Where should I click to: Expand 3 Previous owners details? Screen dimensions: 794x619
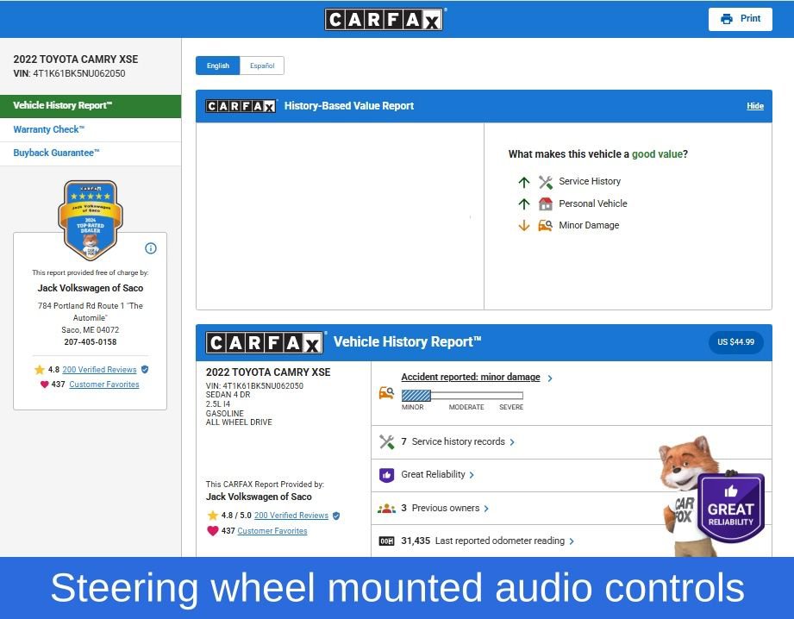pos(448,509)
